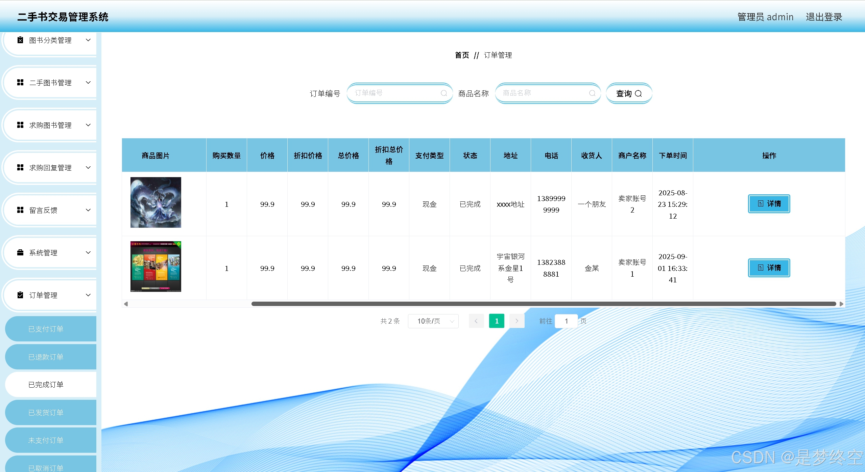865x472 pixels.
Task: Click the 2025-08-23 15:29:12 time cell
Action: point(673,204)
